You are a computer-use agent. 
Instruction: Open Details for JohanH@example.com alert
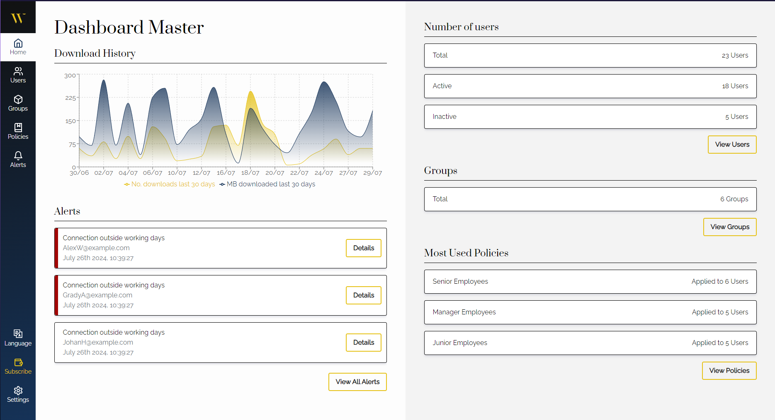364,343
